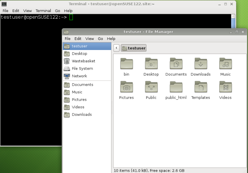248x173 pixels.
Task: Open Edit menu in File Manager
Action: pos(78,39)
